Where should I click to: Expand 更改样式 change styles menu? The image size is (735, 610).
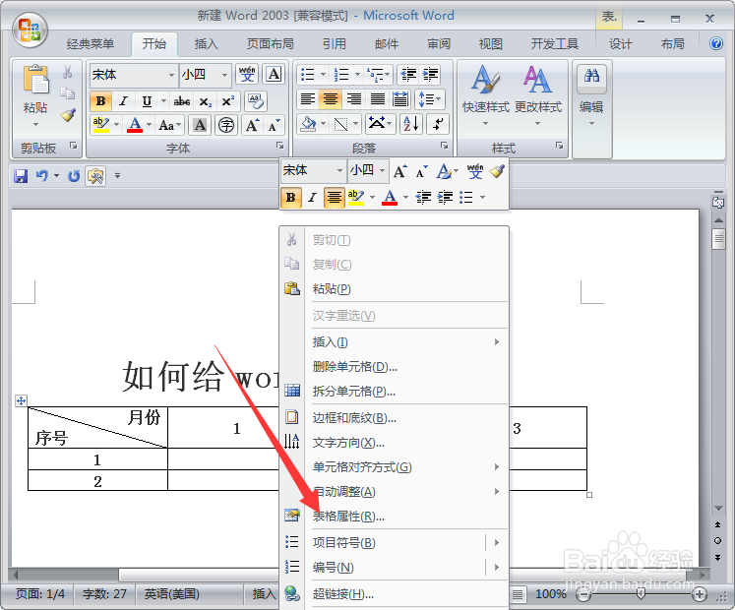[x=537, y=96]
